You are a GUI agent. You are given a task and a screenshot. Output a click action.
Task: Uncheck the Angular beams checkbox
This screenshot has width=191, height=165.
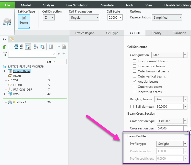[x=135, y=82]
